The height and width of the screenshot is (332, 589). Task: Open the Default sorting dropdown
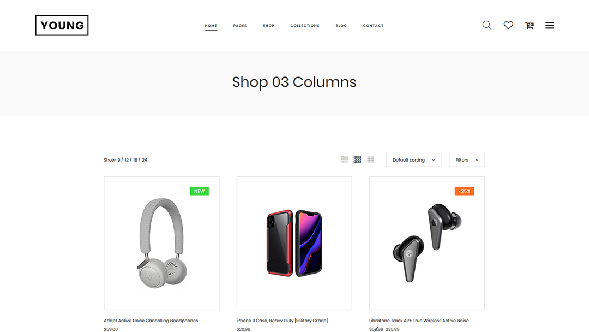pos(413,160)
